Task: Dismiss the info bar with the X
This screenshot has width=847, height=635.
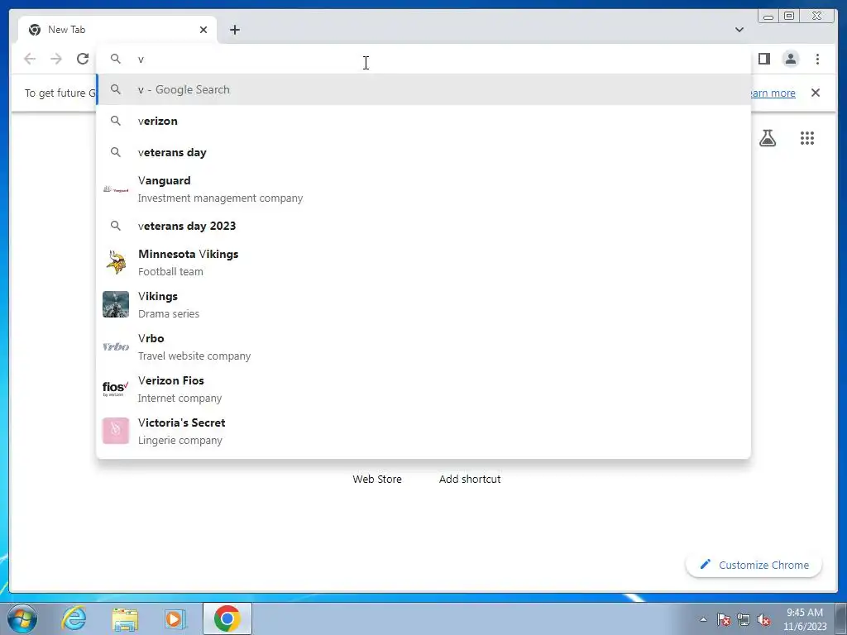Action: click(x=816, y=93)
